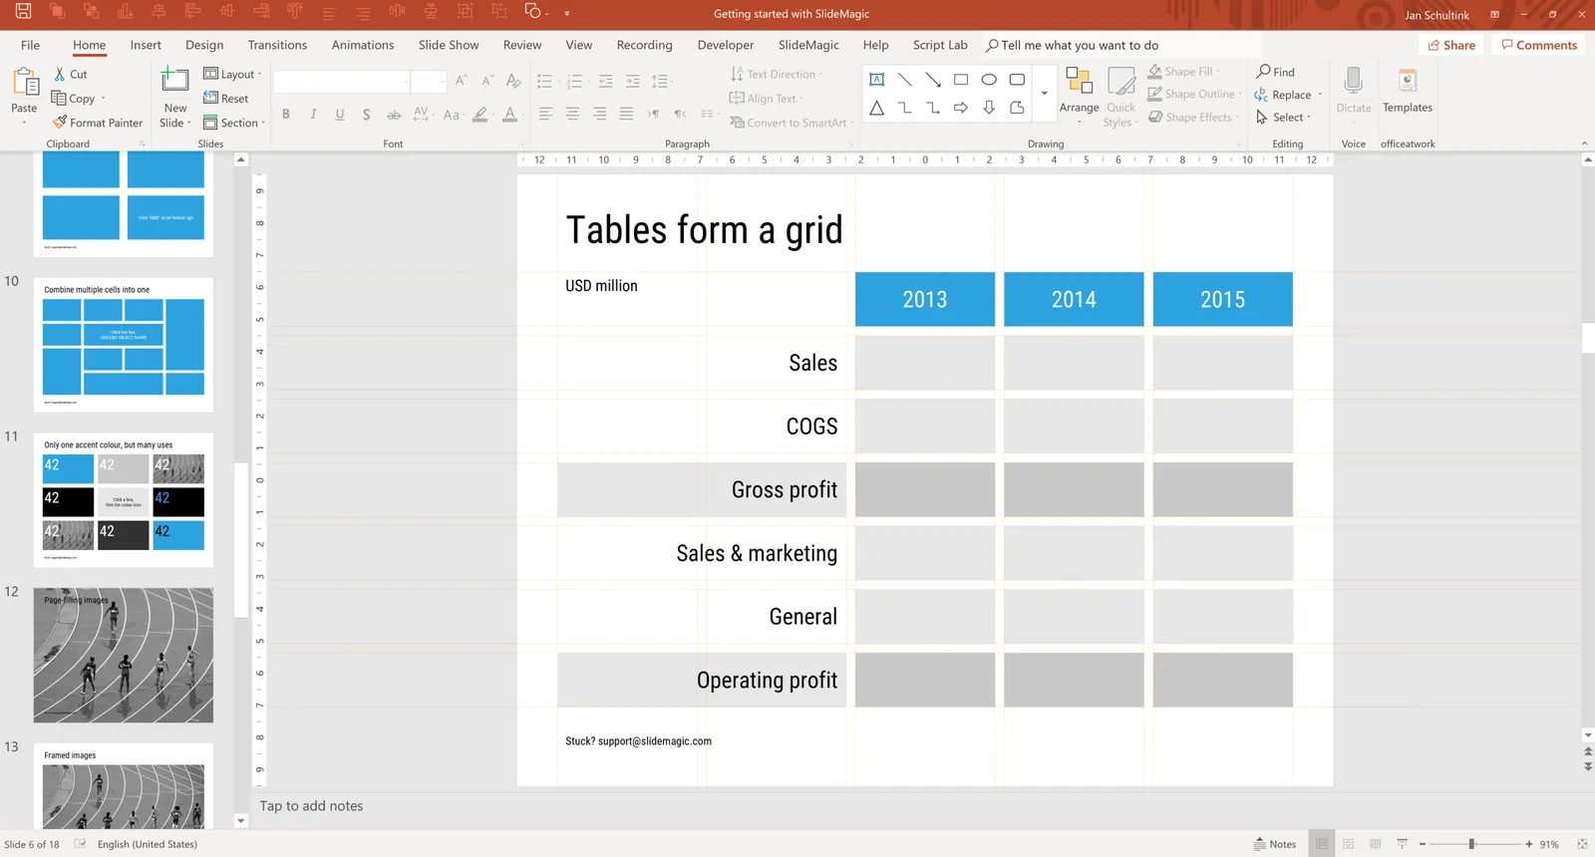Click the New Slide icon
Screen dimensions: 1595x857
coord(174,80)
